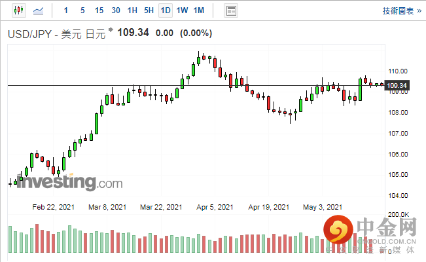This screenshot has width=426, height=262.
Task: Click the 109.34 current price value
Action: [133, 33]
